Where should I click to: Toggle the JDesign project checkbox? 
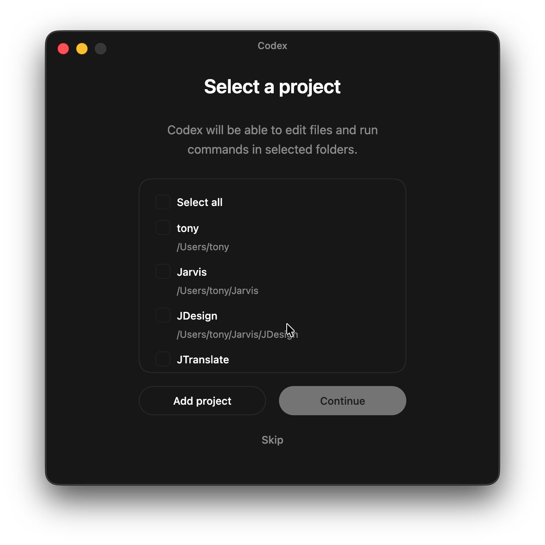click(x=163, y=315)
